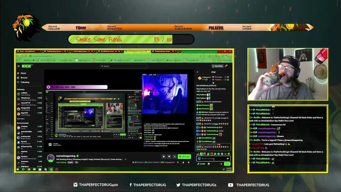Go to Home in the Kick sidebar

(x=22, y=73)
